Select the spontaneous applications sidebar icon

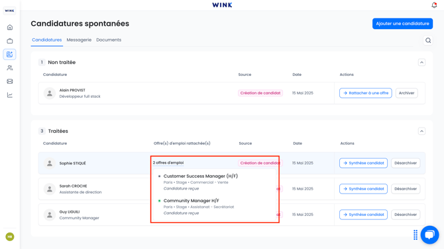pyautogui.click(x=10, y=54)
